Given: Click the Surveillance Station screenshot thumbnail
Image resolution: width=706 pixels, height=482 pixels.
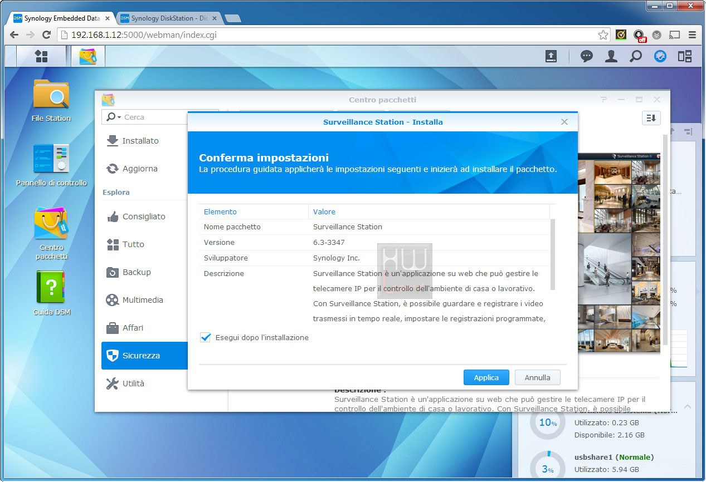Looking at the screenshot, I should point(619,253).
